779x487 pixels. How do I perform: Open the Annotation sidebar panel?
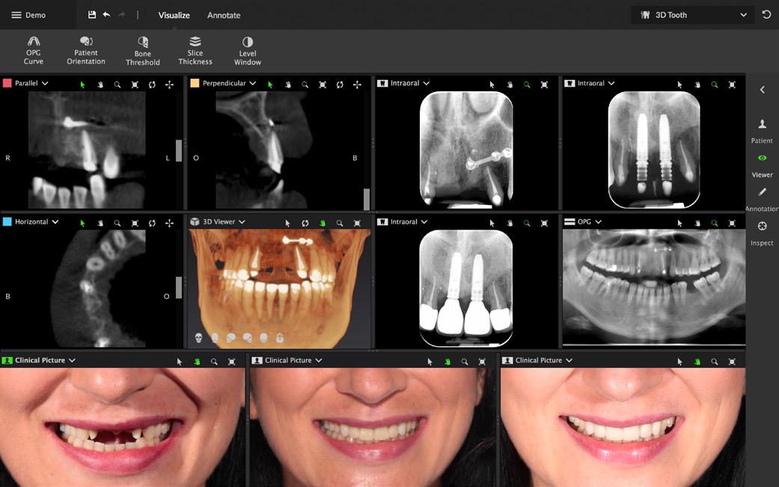coord(762,200)
